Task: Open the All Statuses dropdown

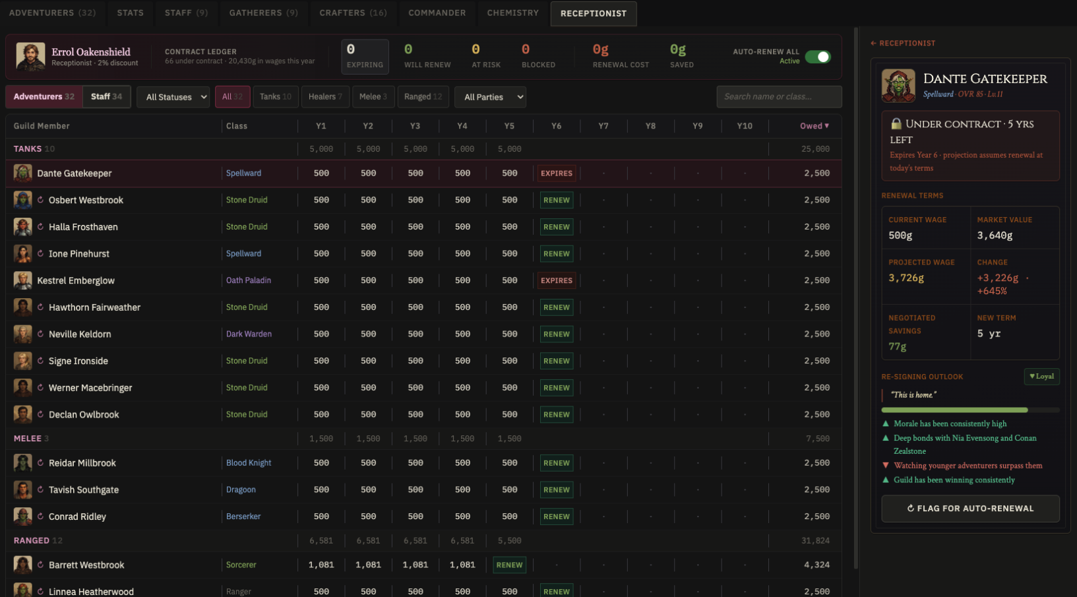Action: click(x=173, y=97)
